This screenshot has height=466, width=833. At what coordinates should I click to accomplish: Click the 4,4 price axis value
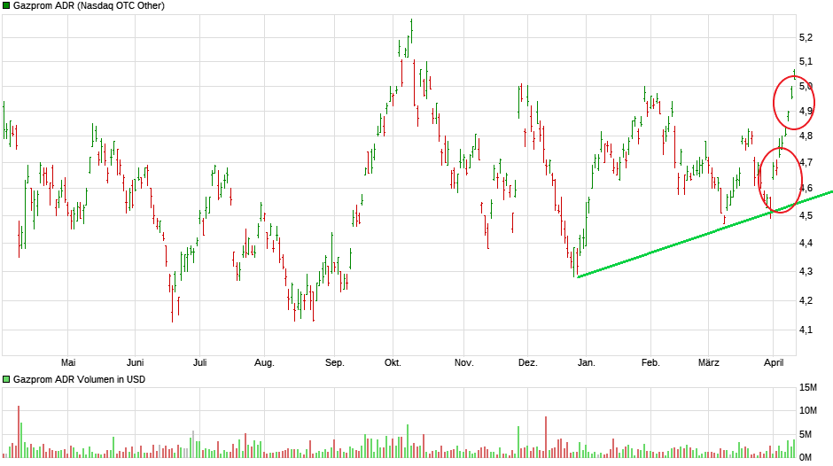coord(806,244)
